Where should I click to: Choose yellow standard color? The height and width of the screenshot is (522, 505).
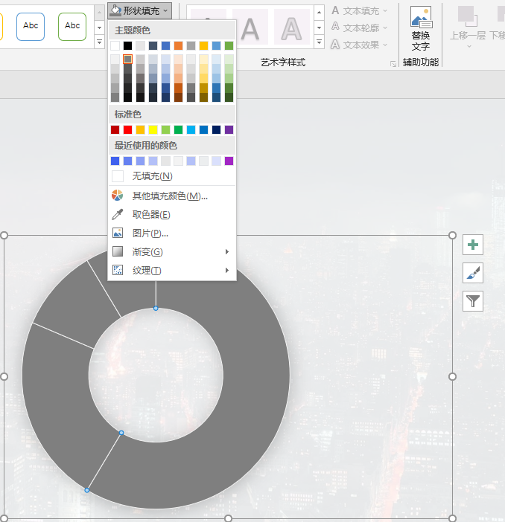point(153,129)
